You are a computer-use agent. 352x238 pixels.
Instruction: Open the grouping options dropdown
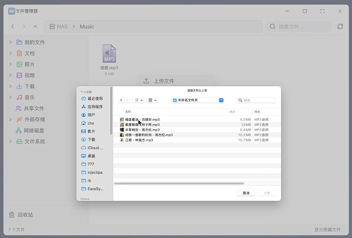click(153, 100)
